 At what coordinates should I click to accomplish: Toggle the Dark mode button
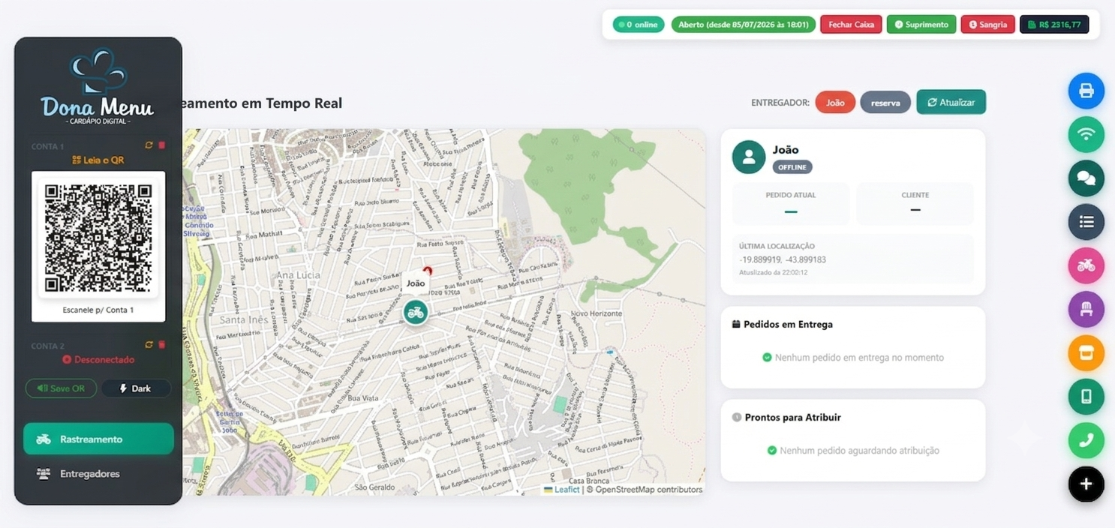[136, 388]
